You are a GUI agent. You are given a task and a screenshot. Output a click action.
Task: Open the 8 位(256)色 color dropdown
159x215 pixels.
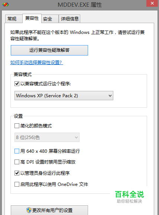[x=47, y=137]
